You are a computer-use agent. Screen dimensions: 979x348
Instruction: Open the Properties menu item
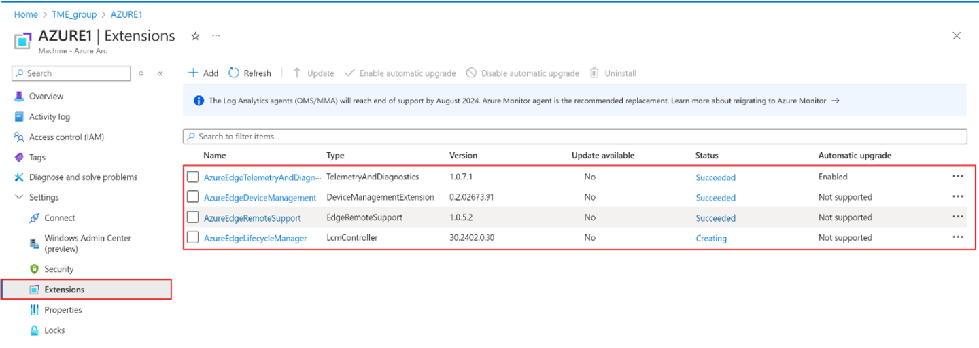click(63, 310)
